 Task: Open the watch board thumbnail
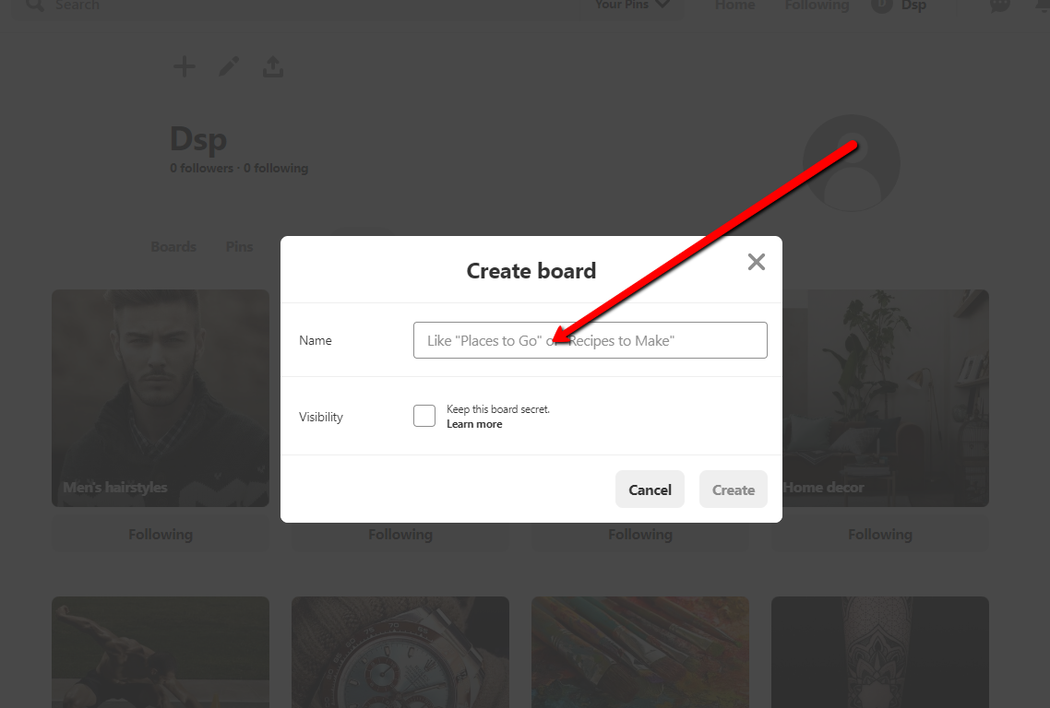point(400,652)
